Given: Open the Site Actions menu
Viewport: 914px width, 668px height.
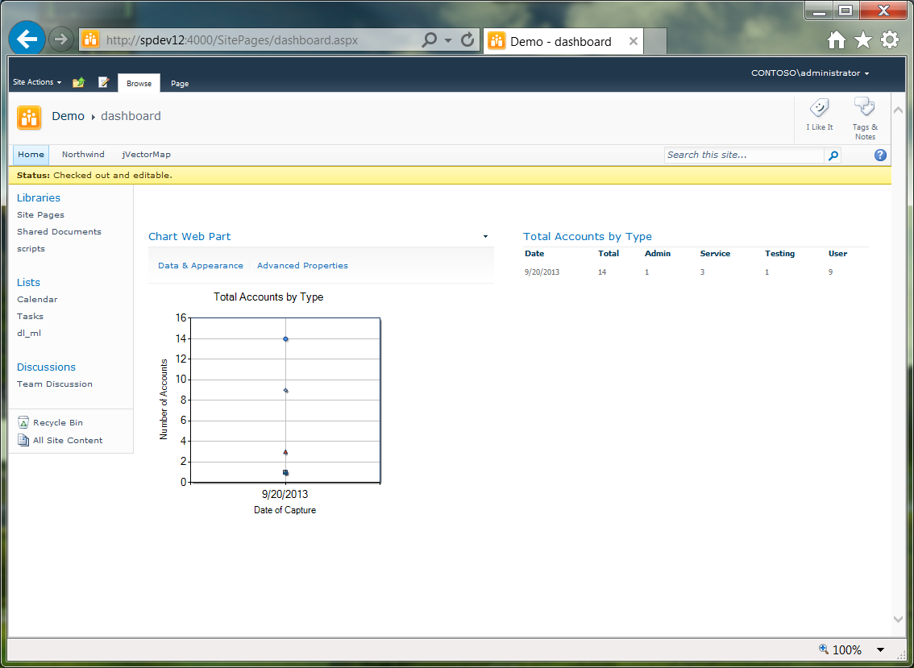Looking at the screenshot, I should [37, 82].
